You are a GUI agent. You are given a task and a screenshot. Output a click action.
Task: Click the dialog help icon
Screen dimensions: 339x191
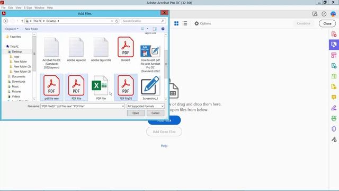point(163,29)
